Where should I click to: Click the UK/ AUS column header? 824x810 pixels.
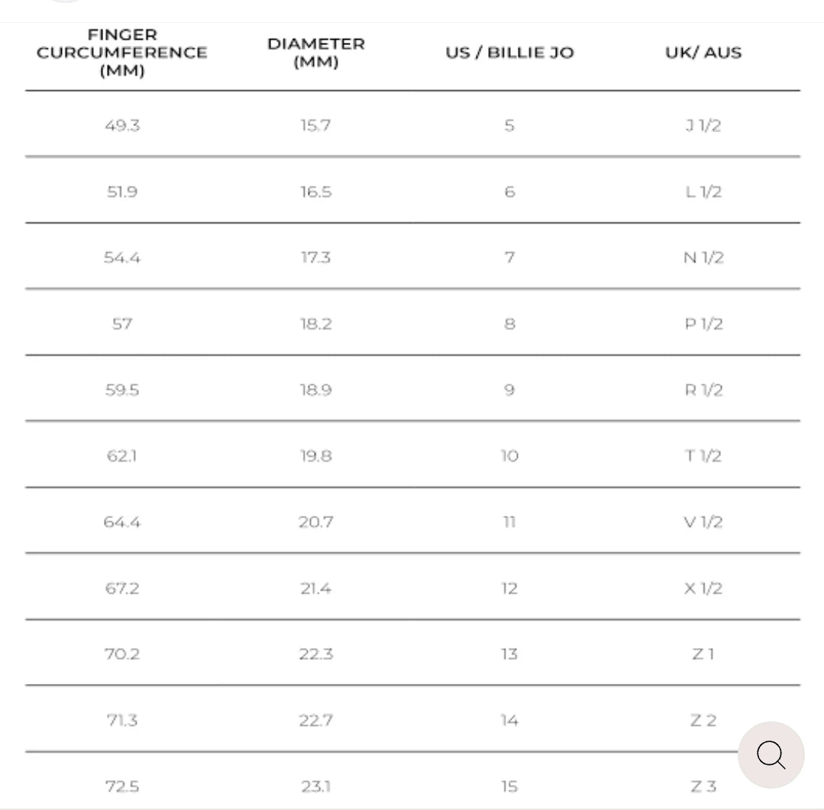click(703, 53)
